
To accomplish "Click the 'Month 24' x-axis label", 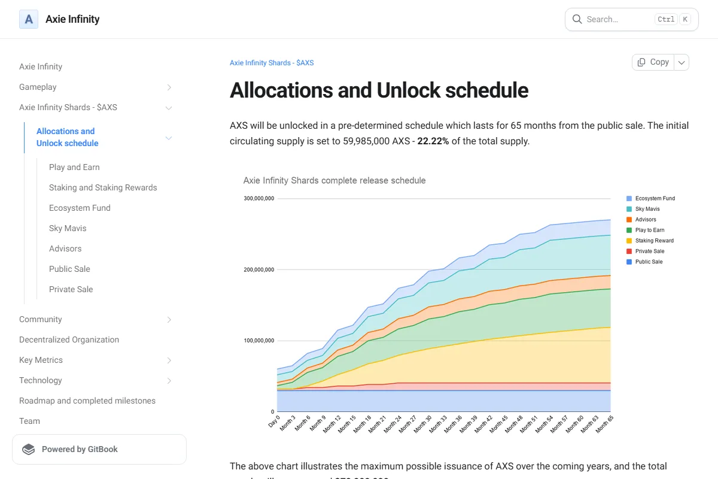I will point(393,425).
